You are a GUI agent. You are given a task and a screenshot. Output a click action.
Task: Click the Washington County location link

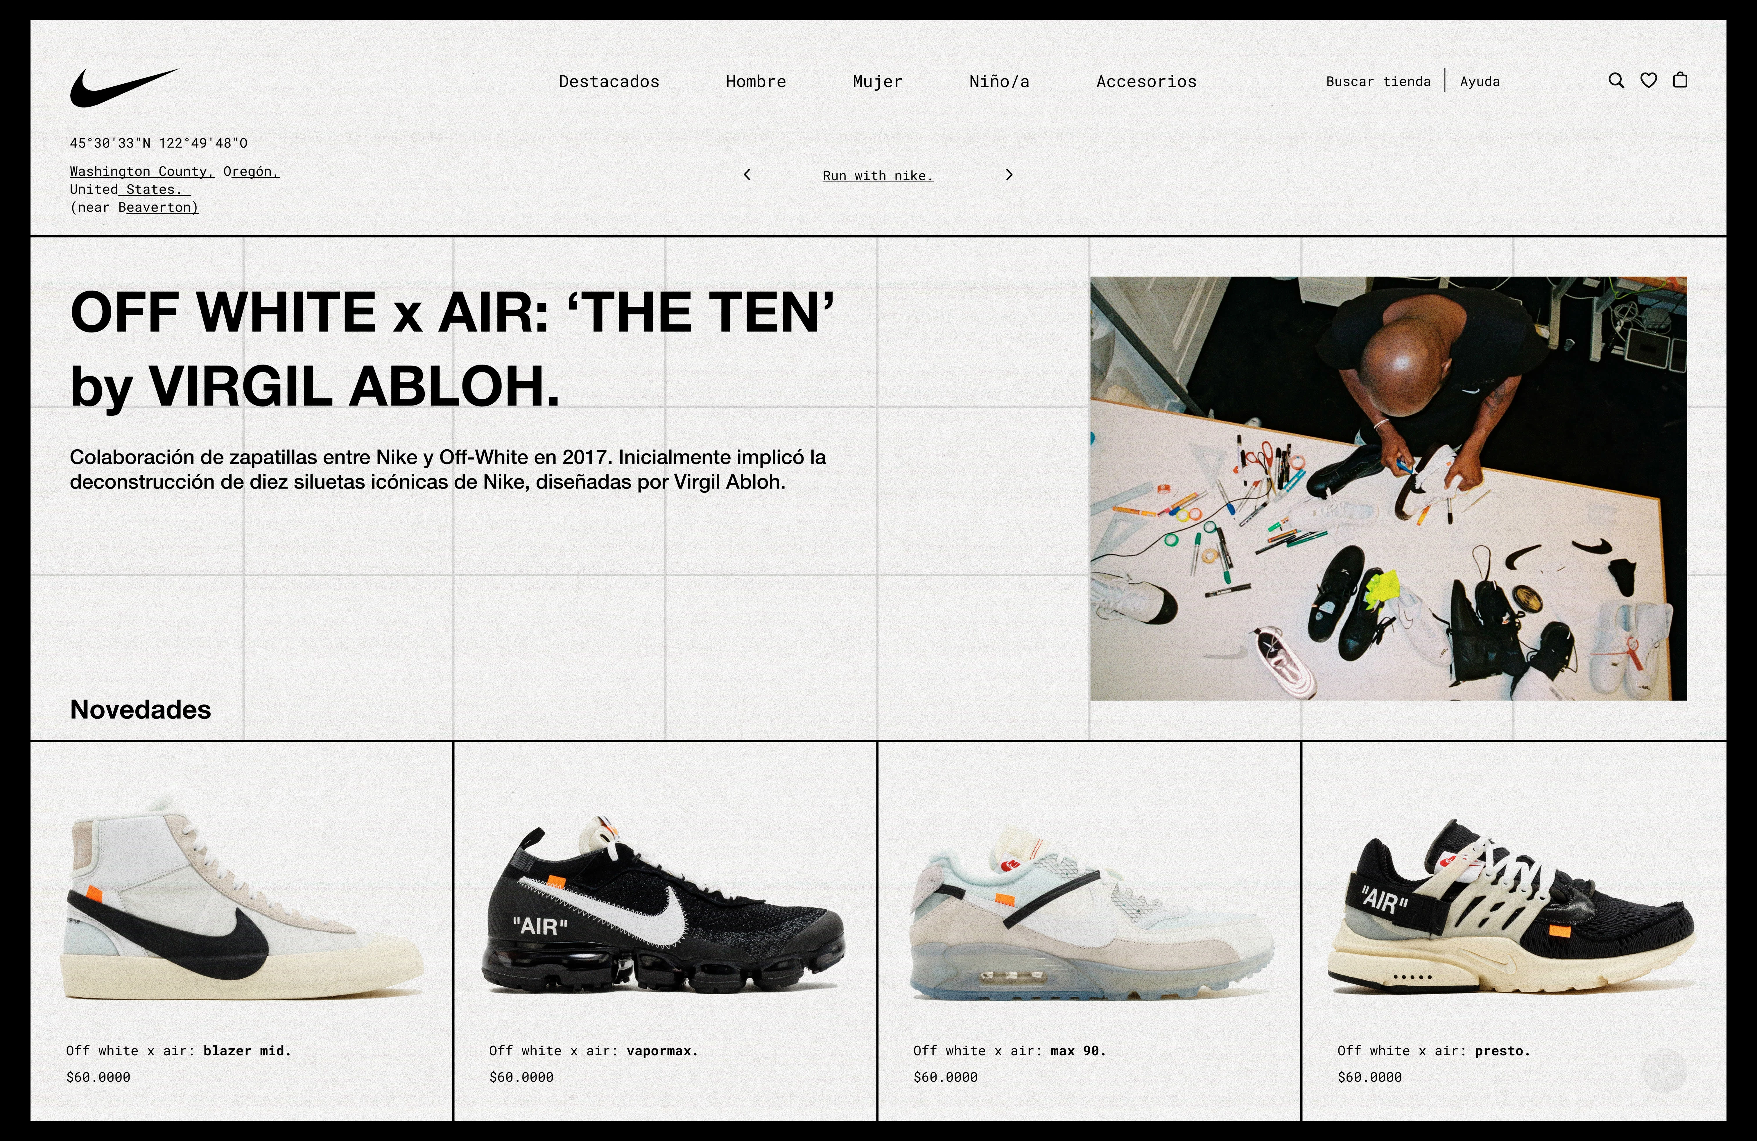click(x=142, y=171)
